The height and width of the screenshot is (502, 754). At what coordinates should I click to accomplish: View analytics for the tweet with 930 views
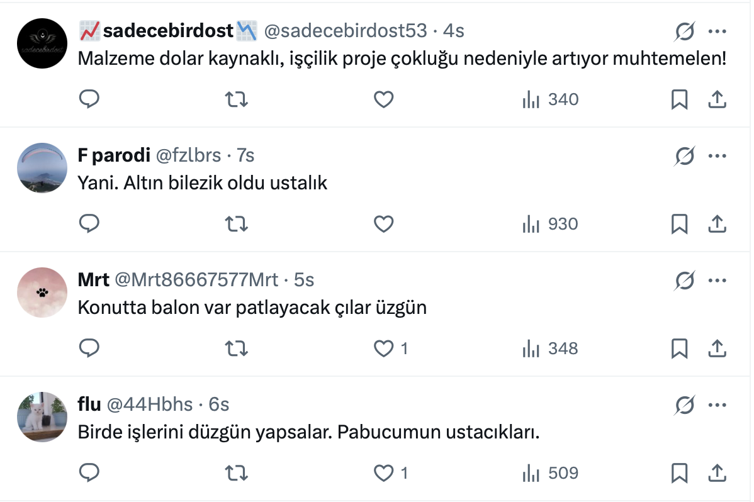[x=549, y=224]
